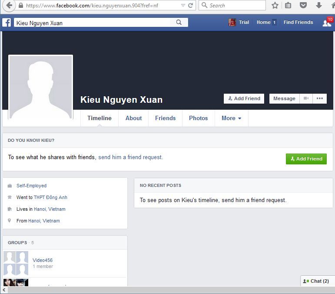Viewport: 335px width, 294px height.
Task: Bookmark this page with the star icon
Action: [275, 5]
